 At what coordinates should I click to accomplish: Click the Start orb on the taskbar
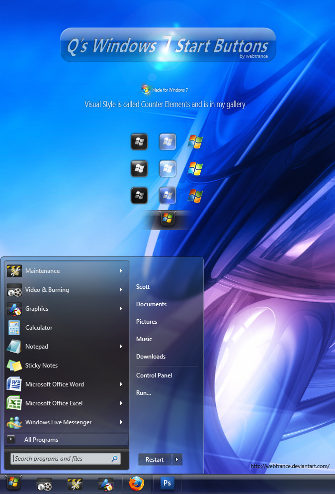click(13, 483)
